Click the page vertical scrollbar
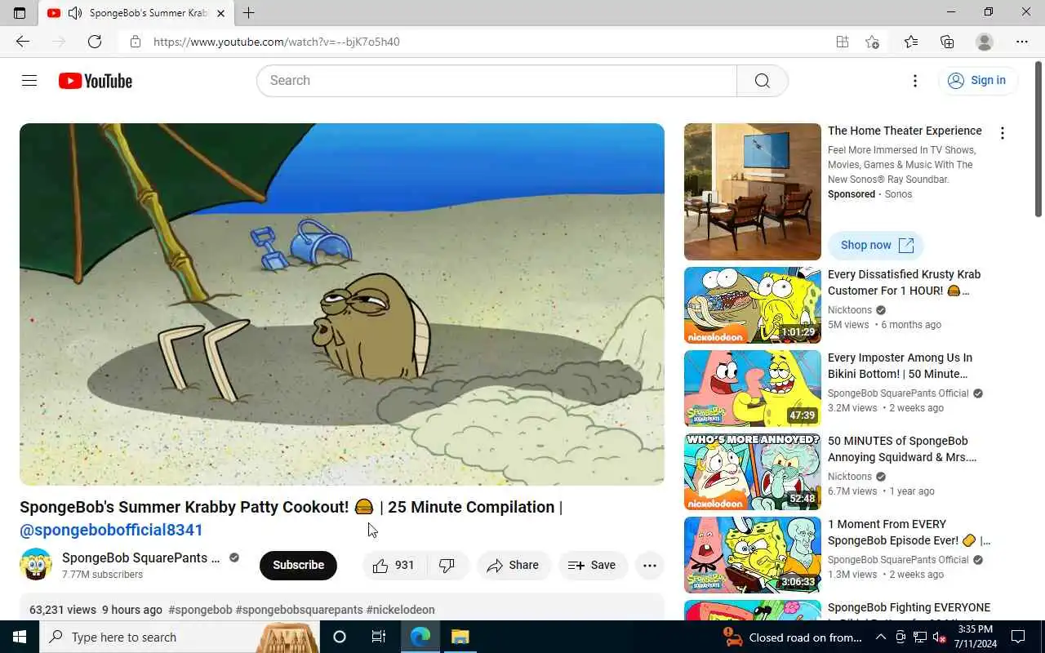This screenshot has height=653, width=1045. pyautogui.click(x=1038, y=139)
